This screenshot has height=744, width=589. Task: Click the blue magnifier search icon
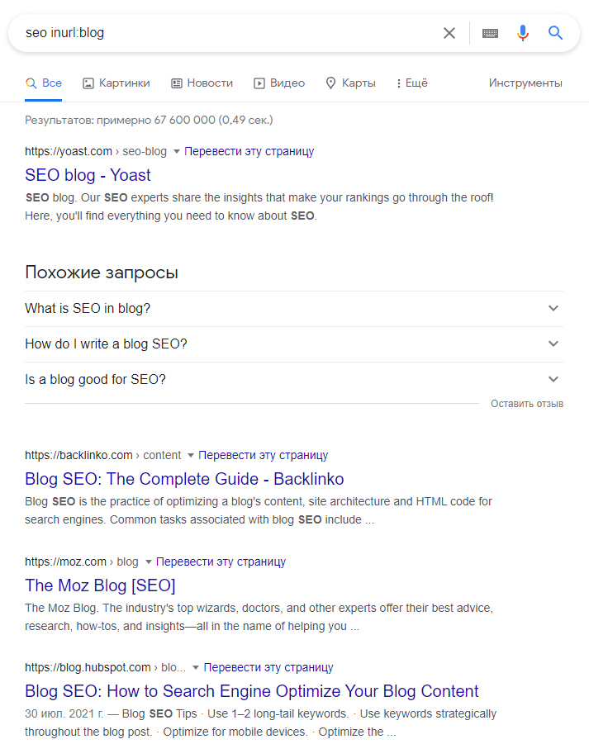[555, 33]
